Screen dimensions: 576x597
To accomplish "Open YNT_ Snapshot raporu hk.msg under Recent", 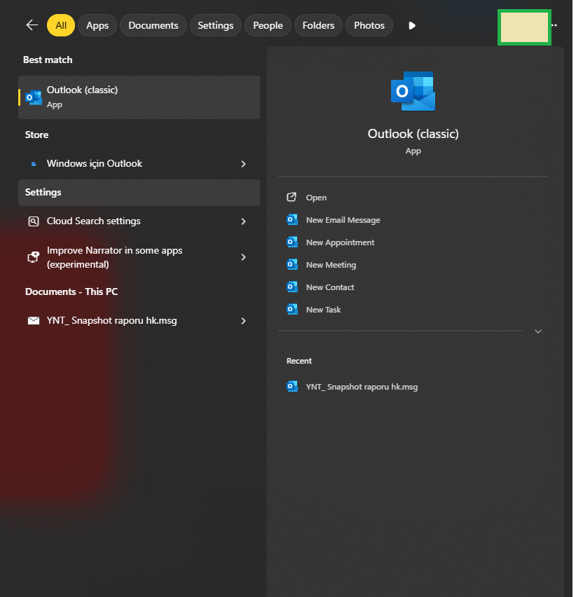I will (x=362, y=387).
